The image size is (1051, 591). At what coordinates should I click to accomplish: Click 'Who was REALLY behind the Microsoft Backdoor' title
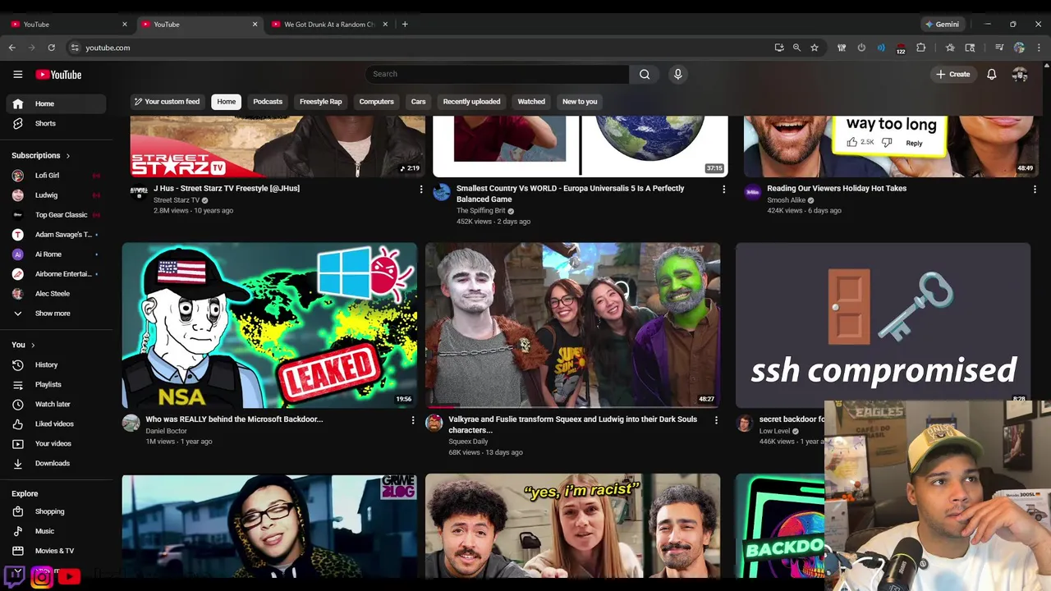pyautogui.click(x=235, y=419)
